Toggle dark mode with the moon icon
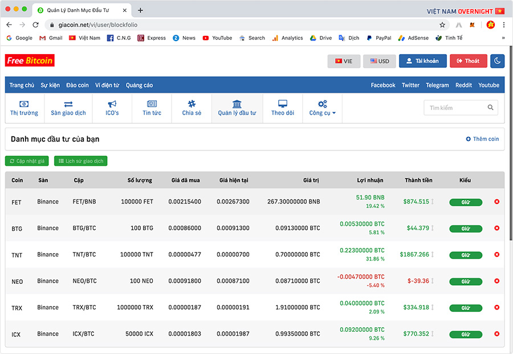This screenshot has height=354, width=513. coord(497,61)
